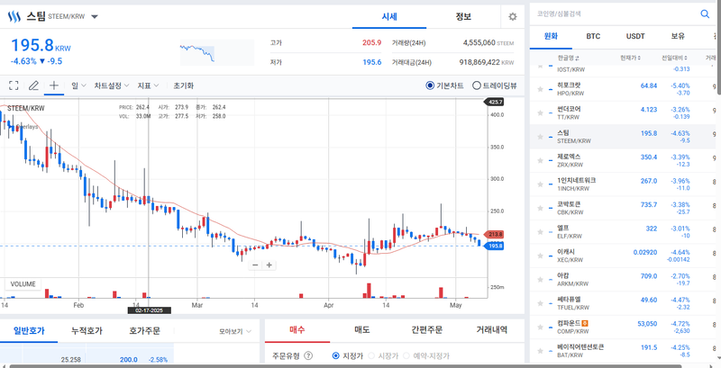Image resolution: width=721 pixels, height=368 pixels.
Task: Open the 지표 indicators dropdown
Action: [149, 85]
